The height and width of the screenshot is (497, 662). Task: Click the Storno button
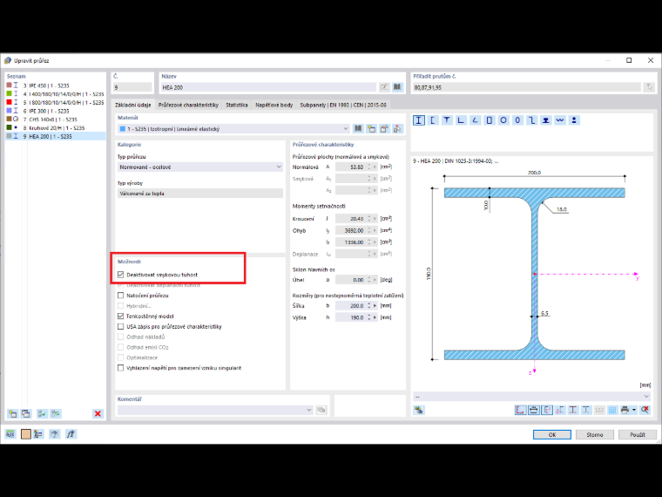pyautogui.click(x=595, y=434)
